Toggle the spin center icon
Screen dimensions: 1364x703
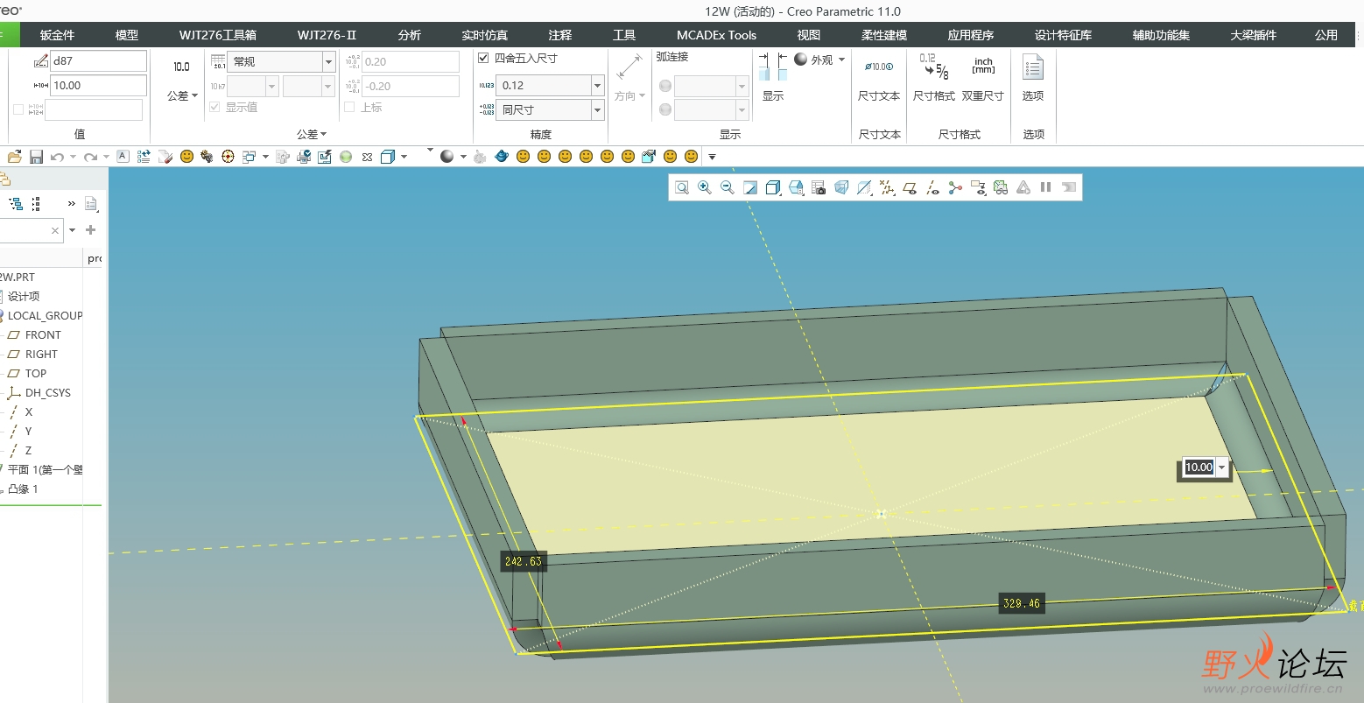(955, 187)
